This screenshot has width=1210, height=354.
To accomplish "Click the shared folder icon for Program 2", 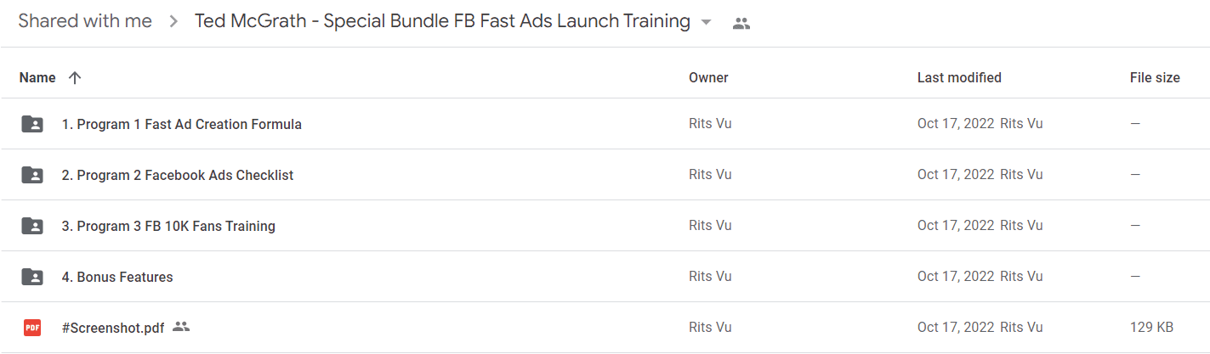I will 31,175.
